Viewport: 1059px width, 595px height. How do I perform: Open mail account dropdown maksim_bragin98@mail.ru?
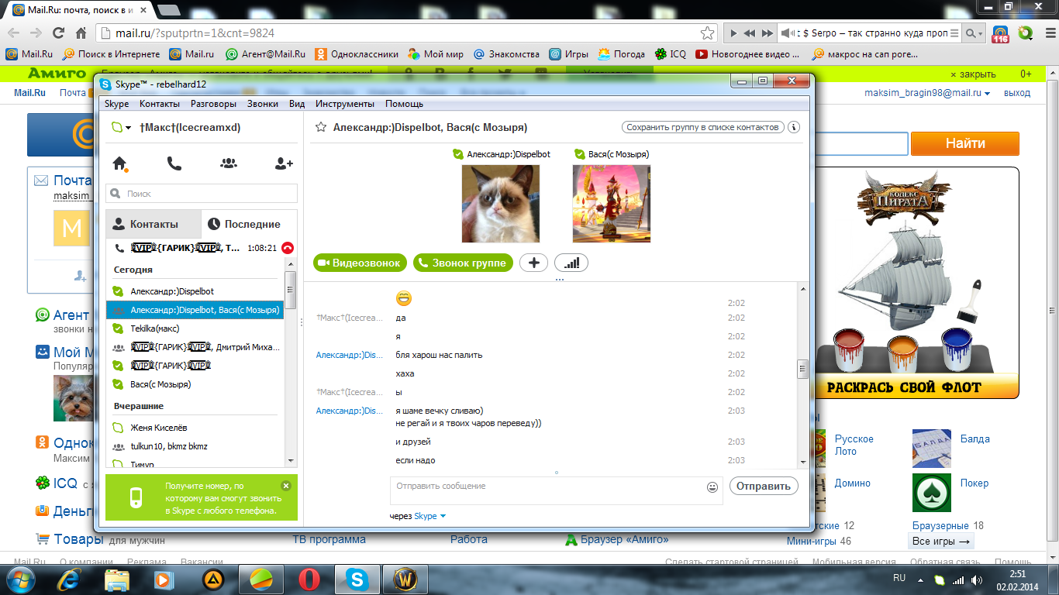tap(928, 93)
